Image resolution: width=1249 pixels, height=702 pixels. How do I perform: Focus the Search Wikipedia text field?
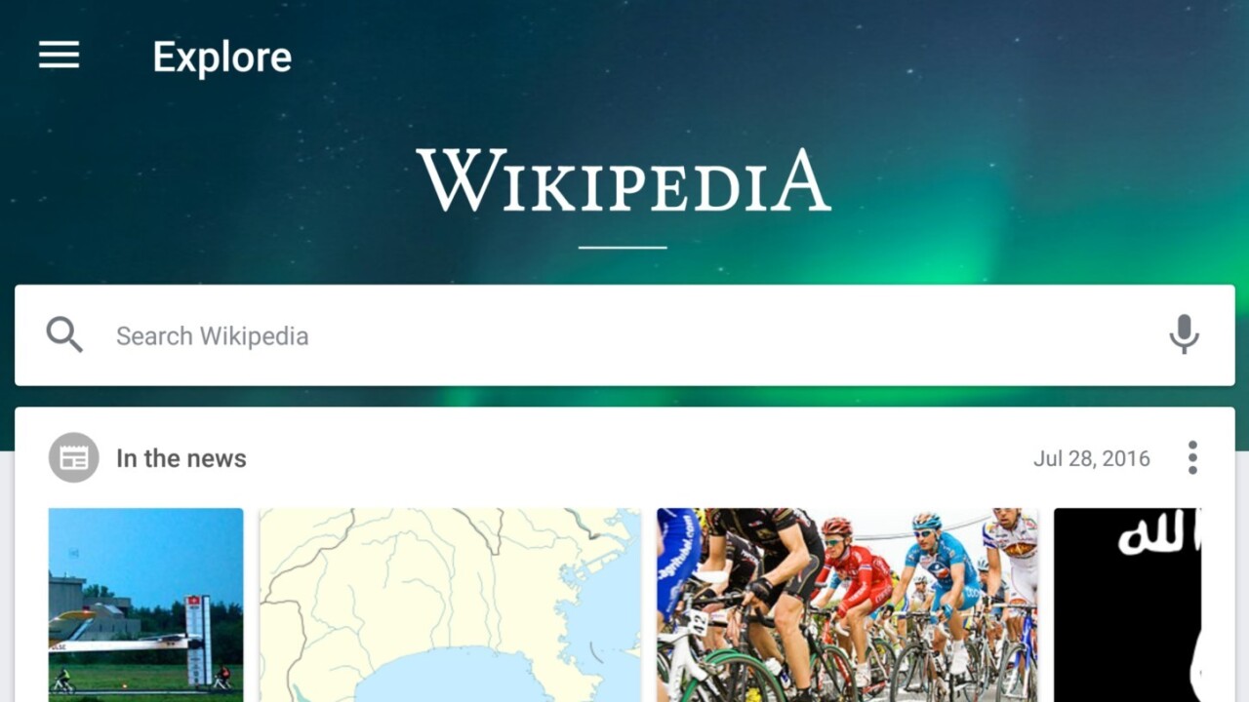coord(624,335)
